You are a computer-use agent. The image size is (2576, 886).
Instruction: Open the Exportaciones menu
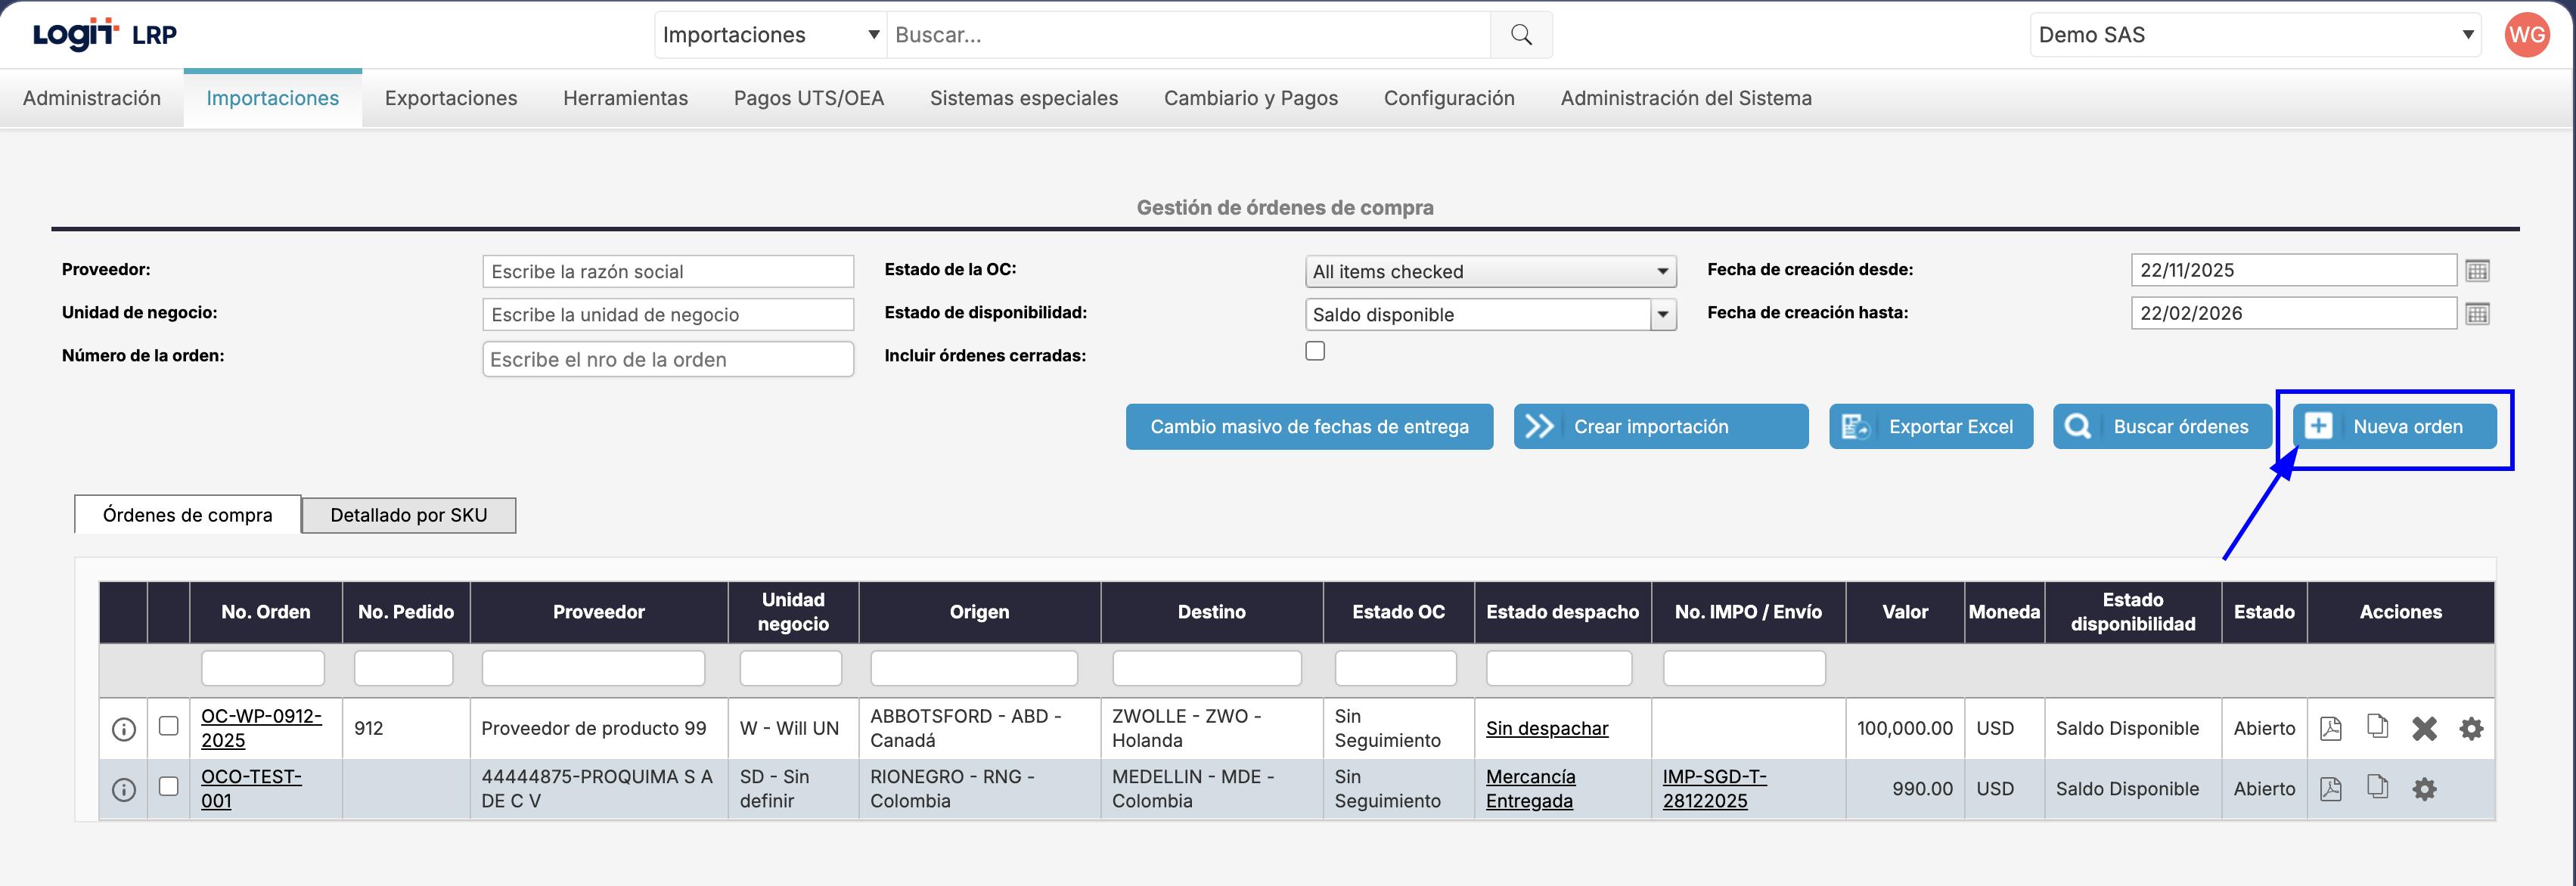(451, 98)
